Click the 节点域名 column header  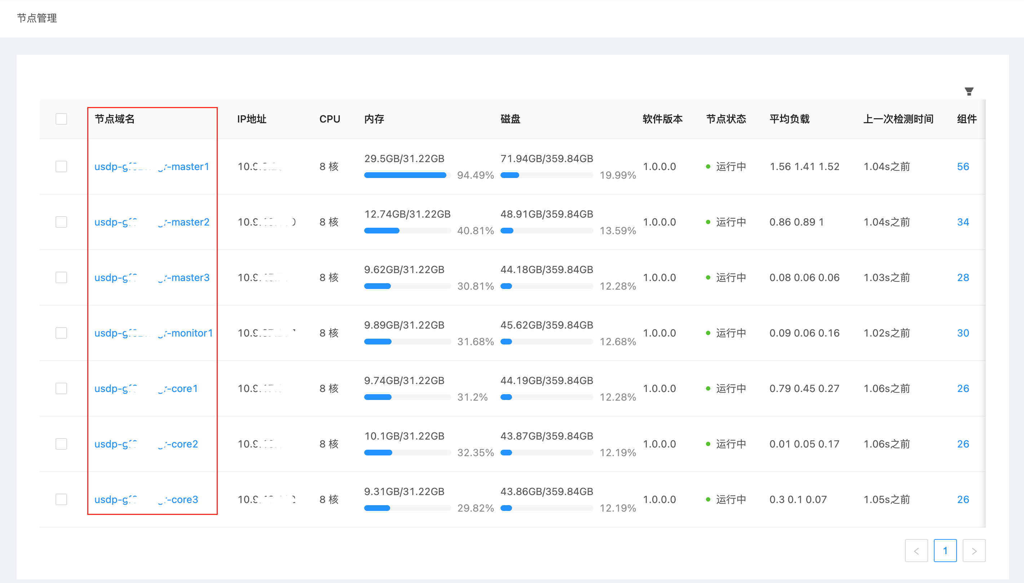click(x=115, y=119)
